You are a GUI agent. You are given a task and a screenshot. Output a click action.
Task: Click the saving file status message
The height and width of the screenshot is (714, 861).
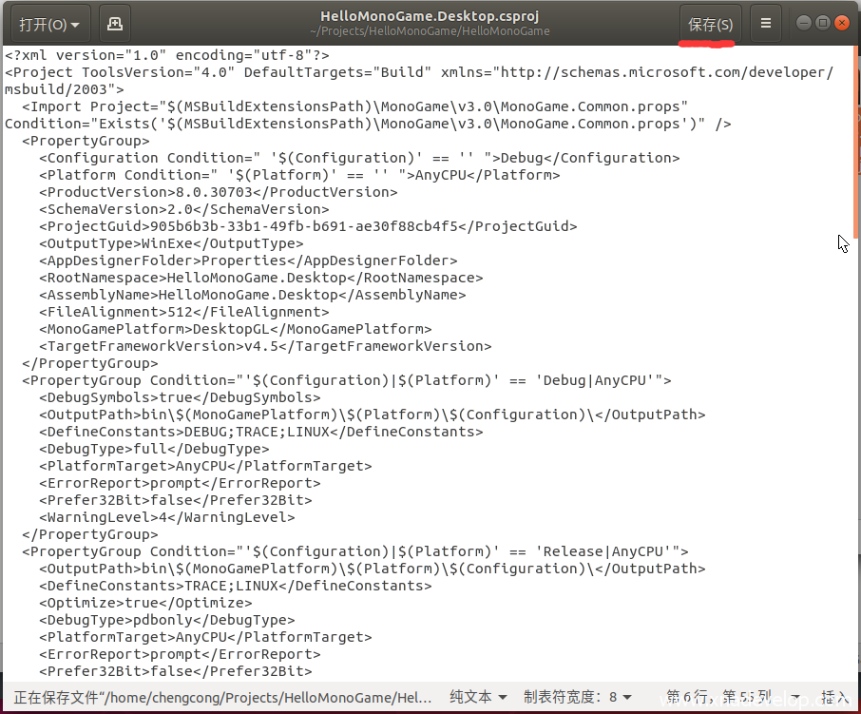click(223, 697)
